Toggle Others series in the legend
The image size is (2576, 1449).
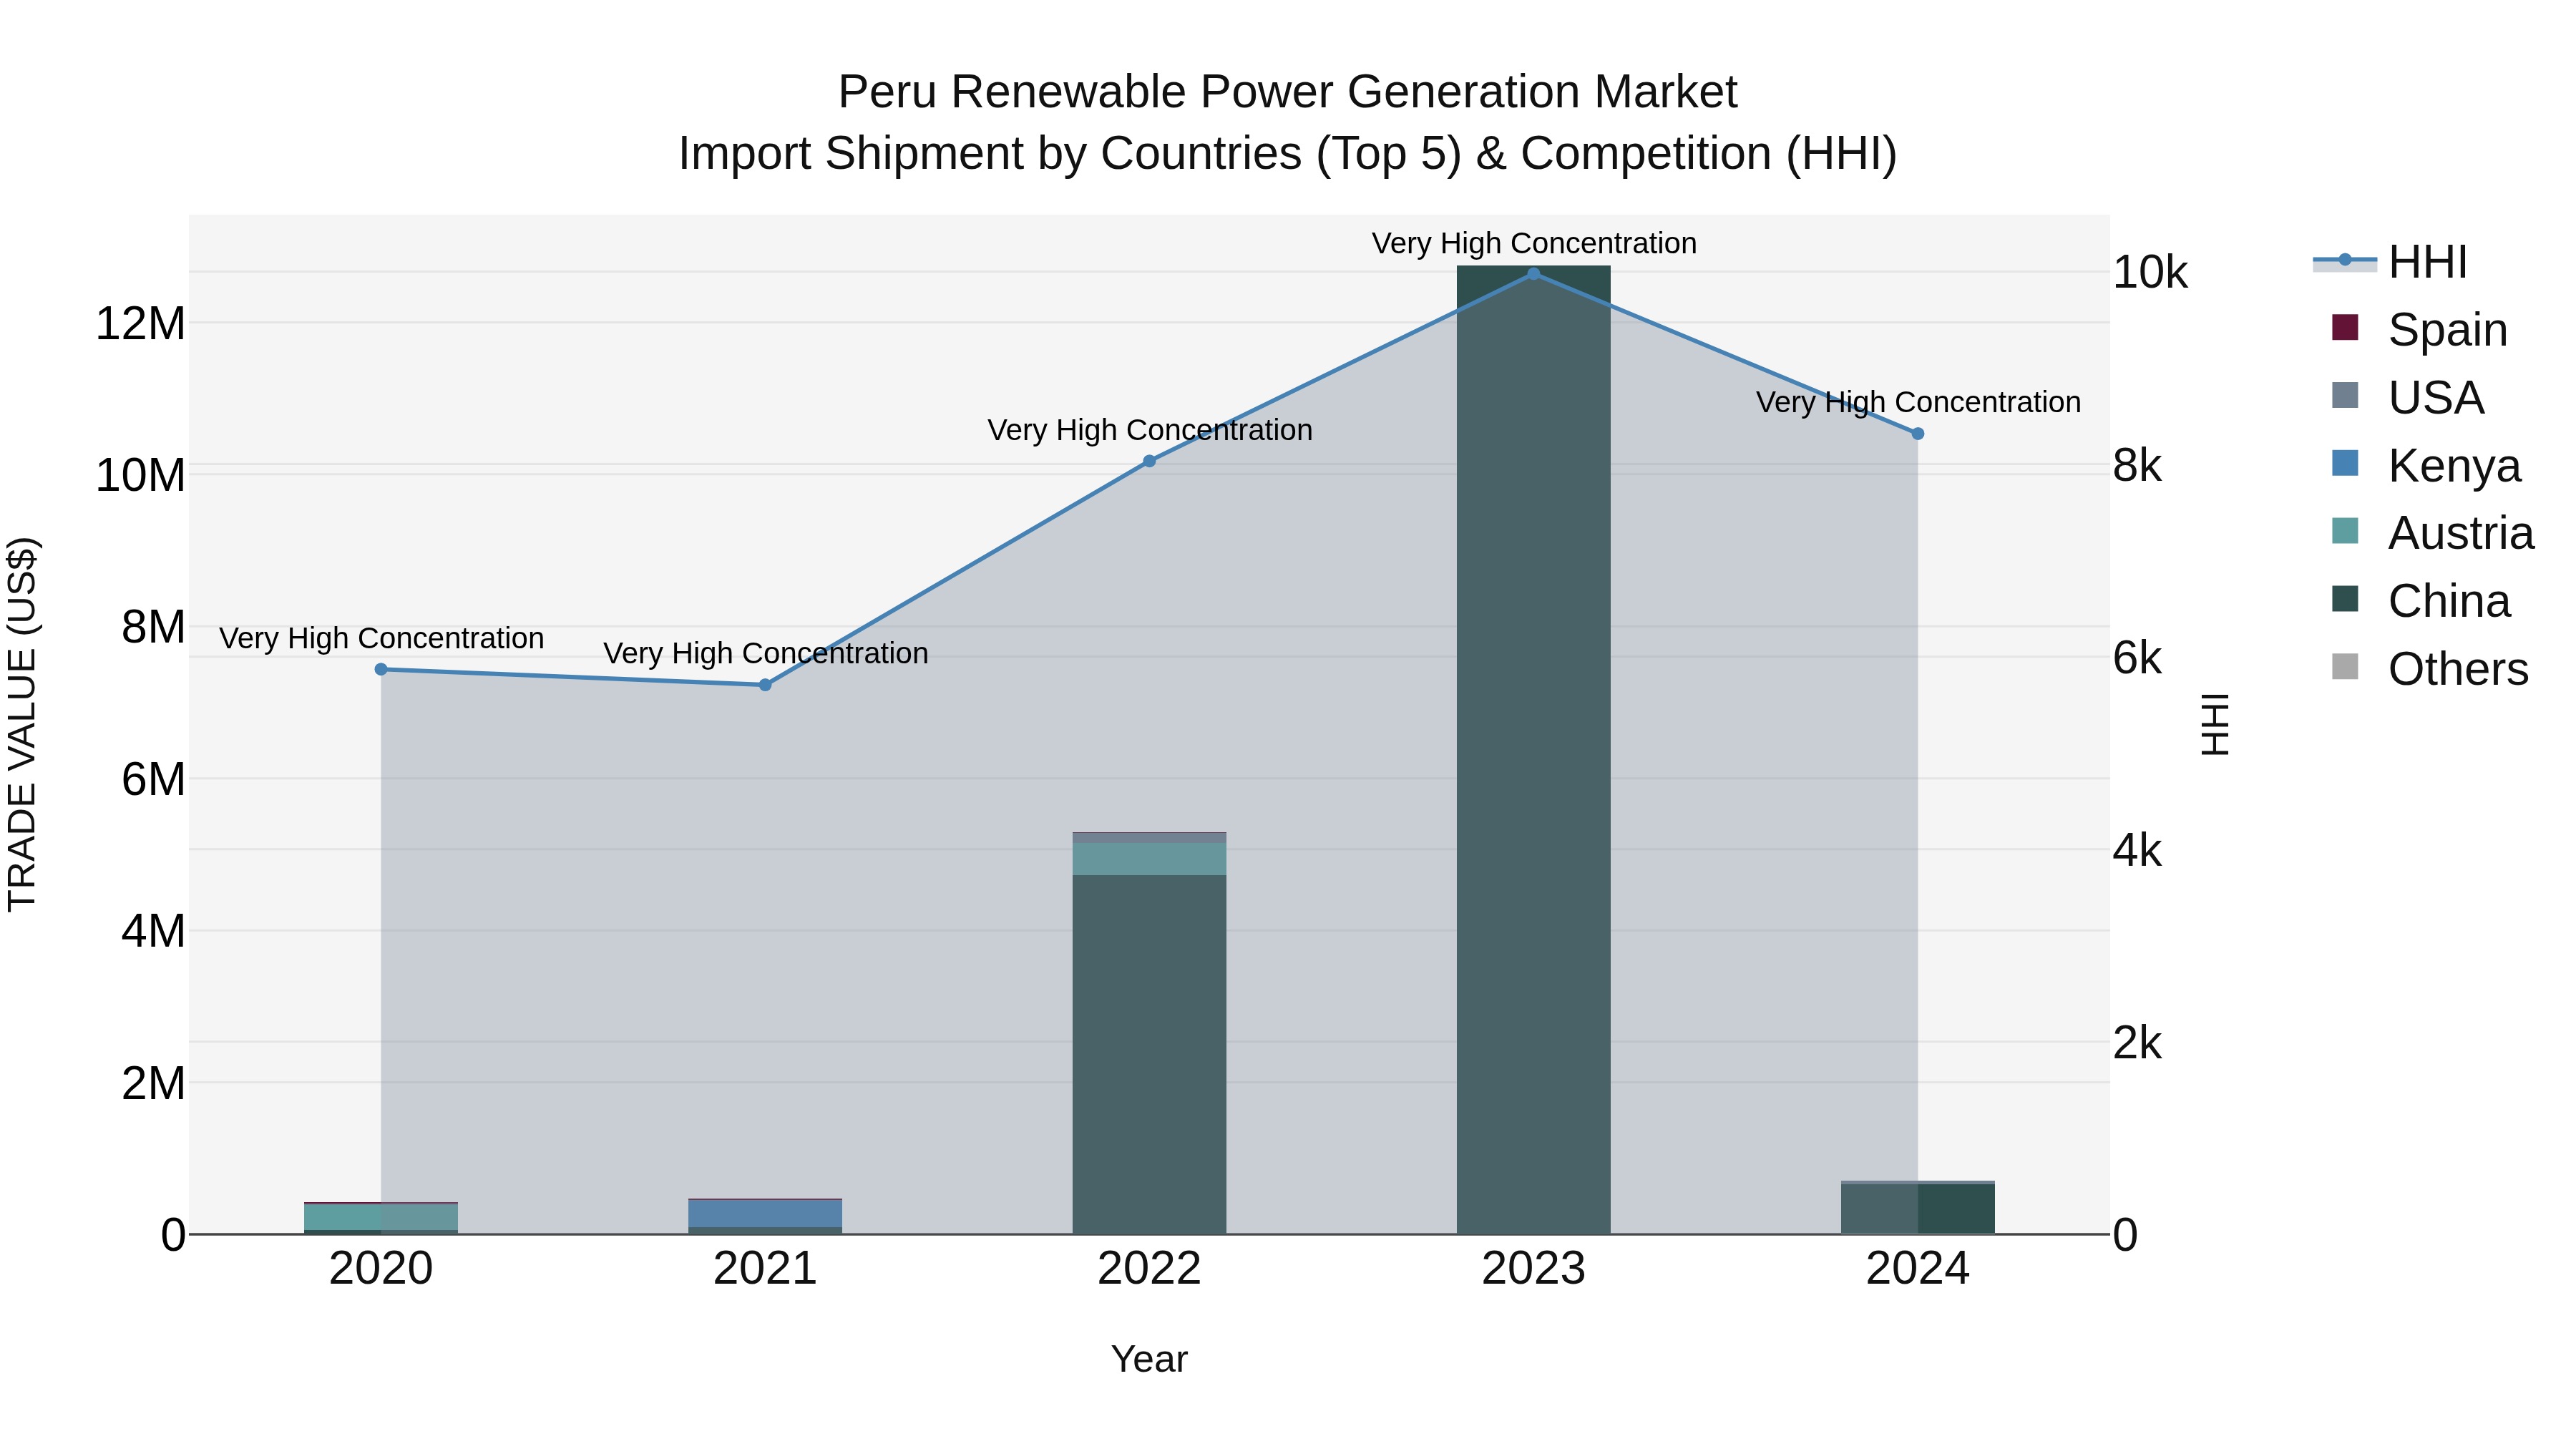tap(2430, 669)
